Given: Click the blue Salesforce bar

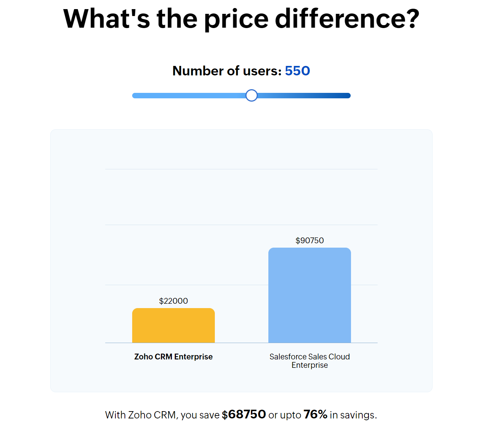Looking at the screenshot, I should tap(310, 295).
